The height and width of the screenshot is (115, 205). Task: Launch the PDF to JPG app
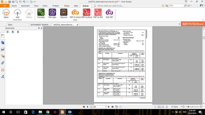98,13
